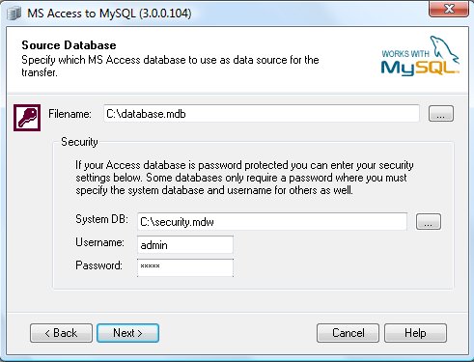Go to previous step with Back button

(x=61, y=333)
